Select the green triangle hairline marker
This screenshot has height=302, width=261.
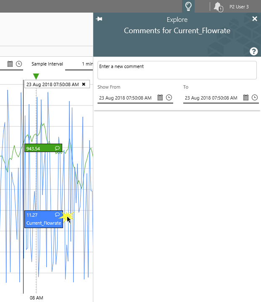pos(36,76)
